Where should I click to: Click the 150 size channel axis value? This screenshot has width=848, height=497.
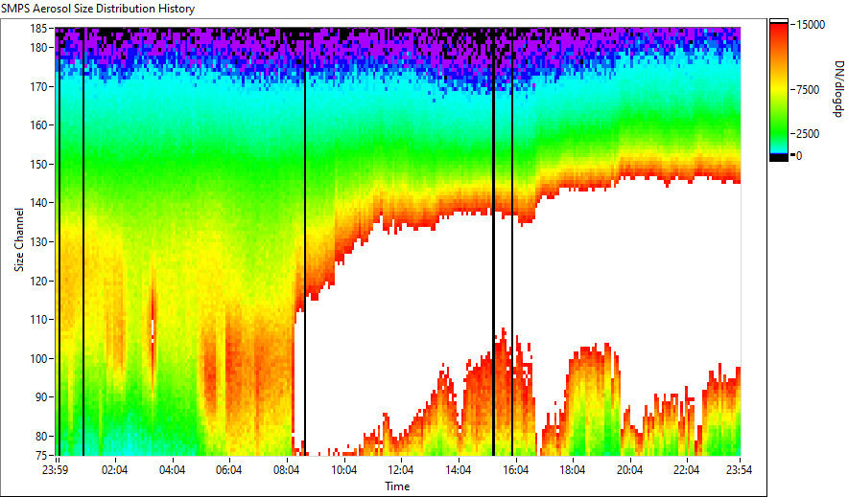pyautogui.click(x=39, y=164)
